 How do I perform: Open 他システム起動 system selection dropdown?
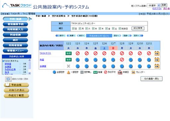click(153, 5)
